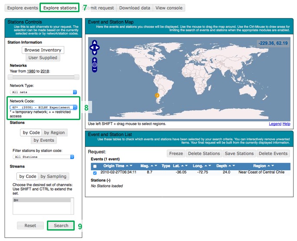The height and width of the screenshot is (241, 297).
Task: Click magnitude value 8.7
Action: pos(149,172)
